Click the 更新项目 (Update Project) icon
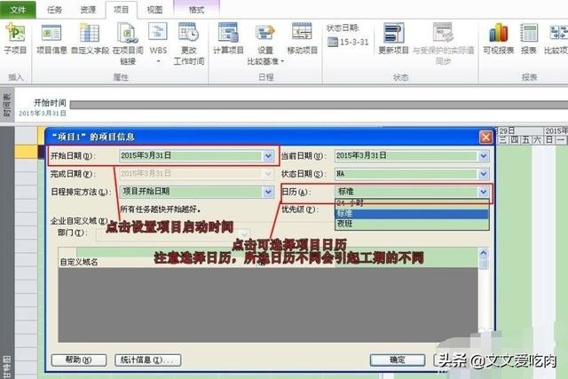 pos(393,36)
